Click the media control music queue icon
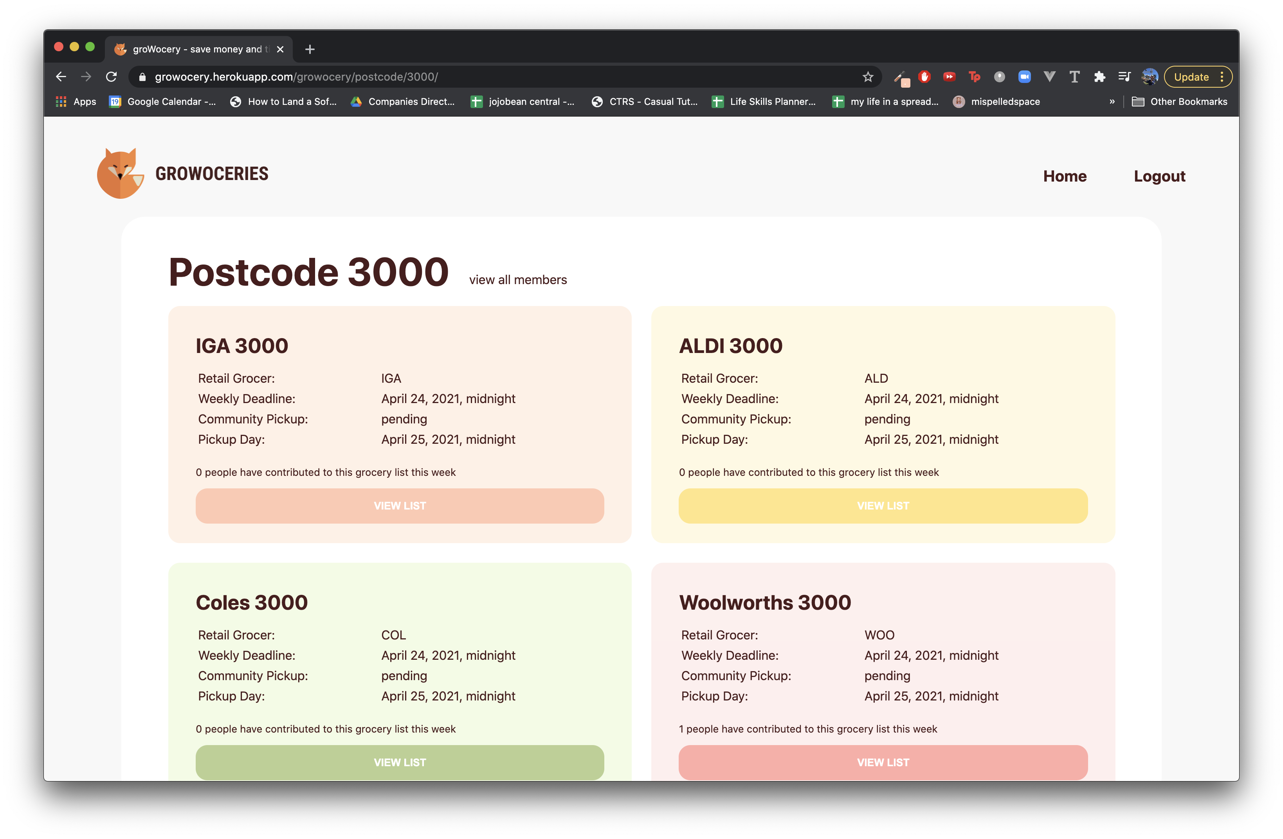This screenshot has width=1283, height=839. (1124, 77)
